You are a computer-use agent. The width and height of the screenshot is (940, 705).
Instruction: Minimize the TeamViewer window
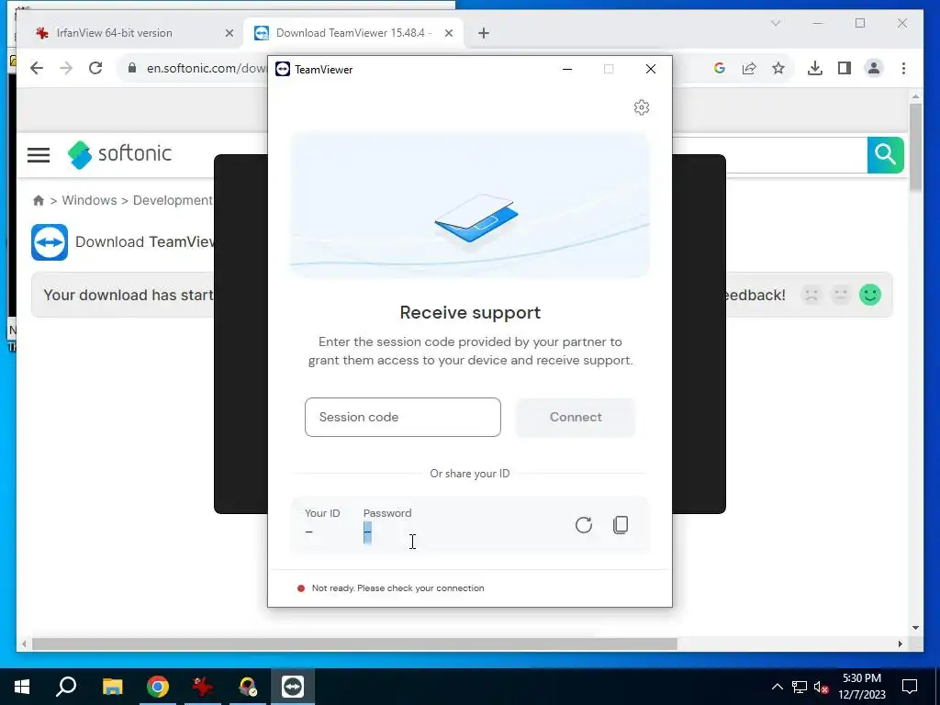coord(567,69)
